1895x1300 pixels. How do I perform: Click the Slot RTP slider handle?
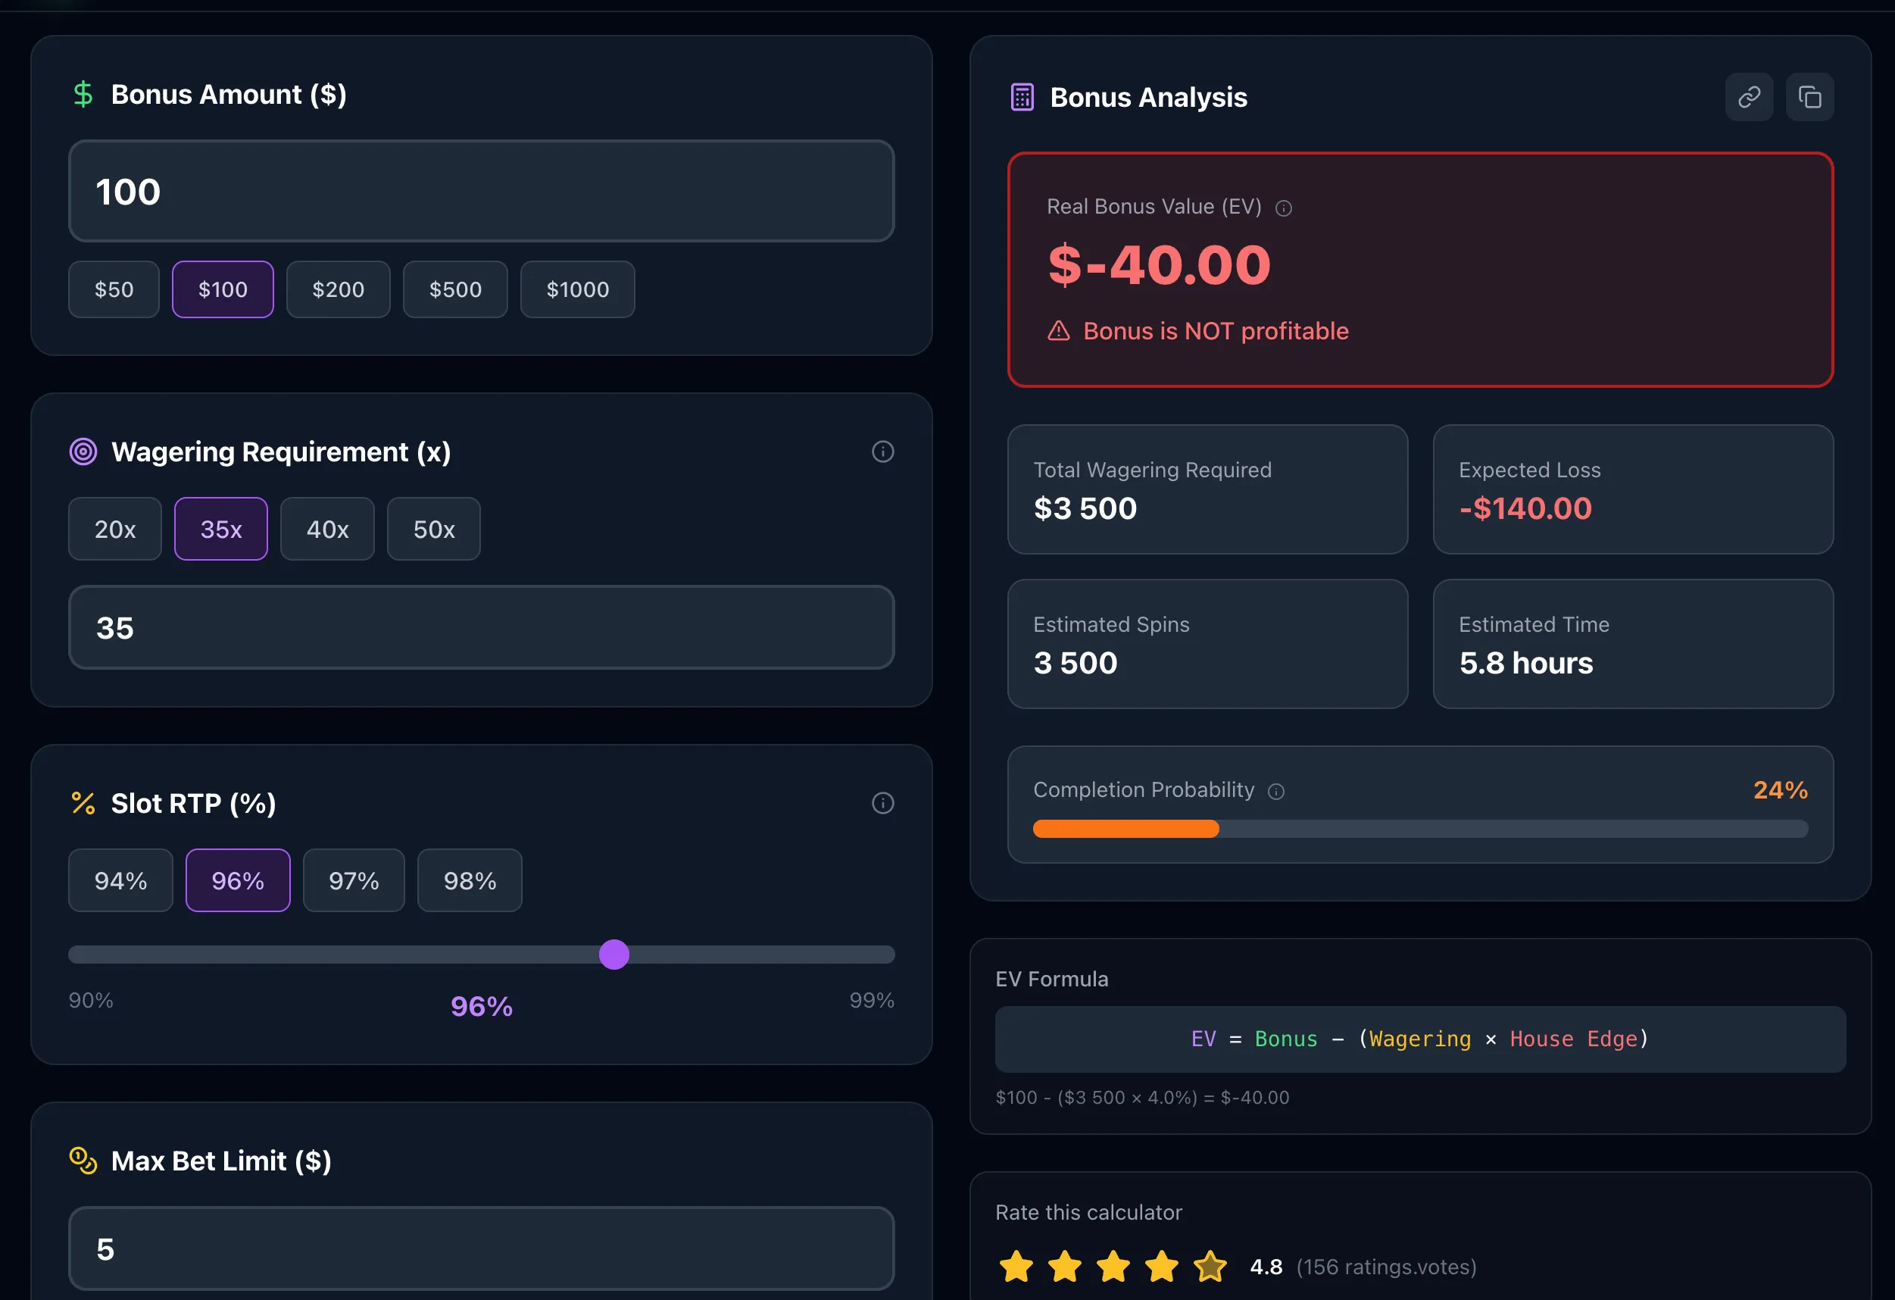(614, 955)
